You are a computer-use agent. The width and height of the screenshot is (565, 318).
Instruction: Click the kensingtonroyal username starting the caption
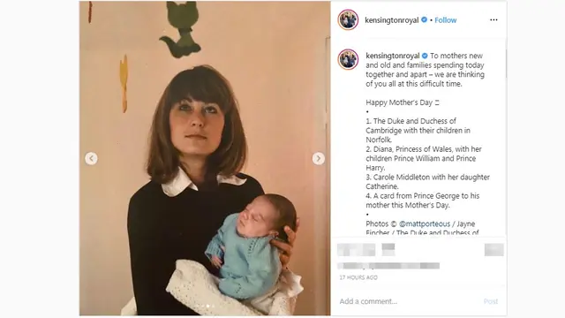tap(393, 56)
